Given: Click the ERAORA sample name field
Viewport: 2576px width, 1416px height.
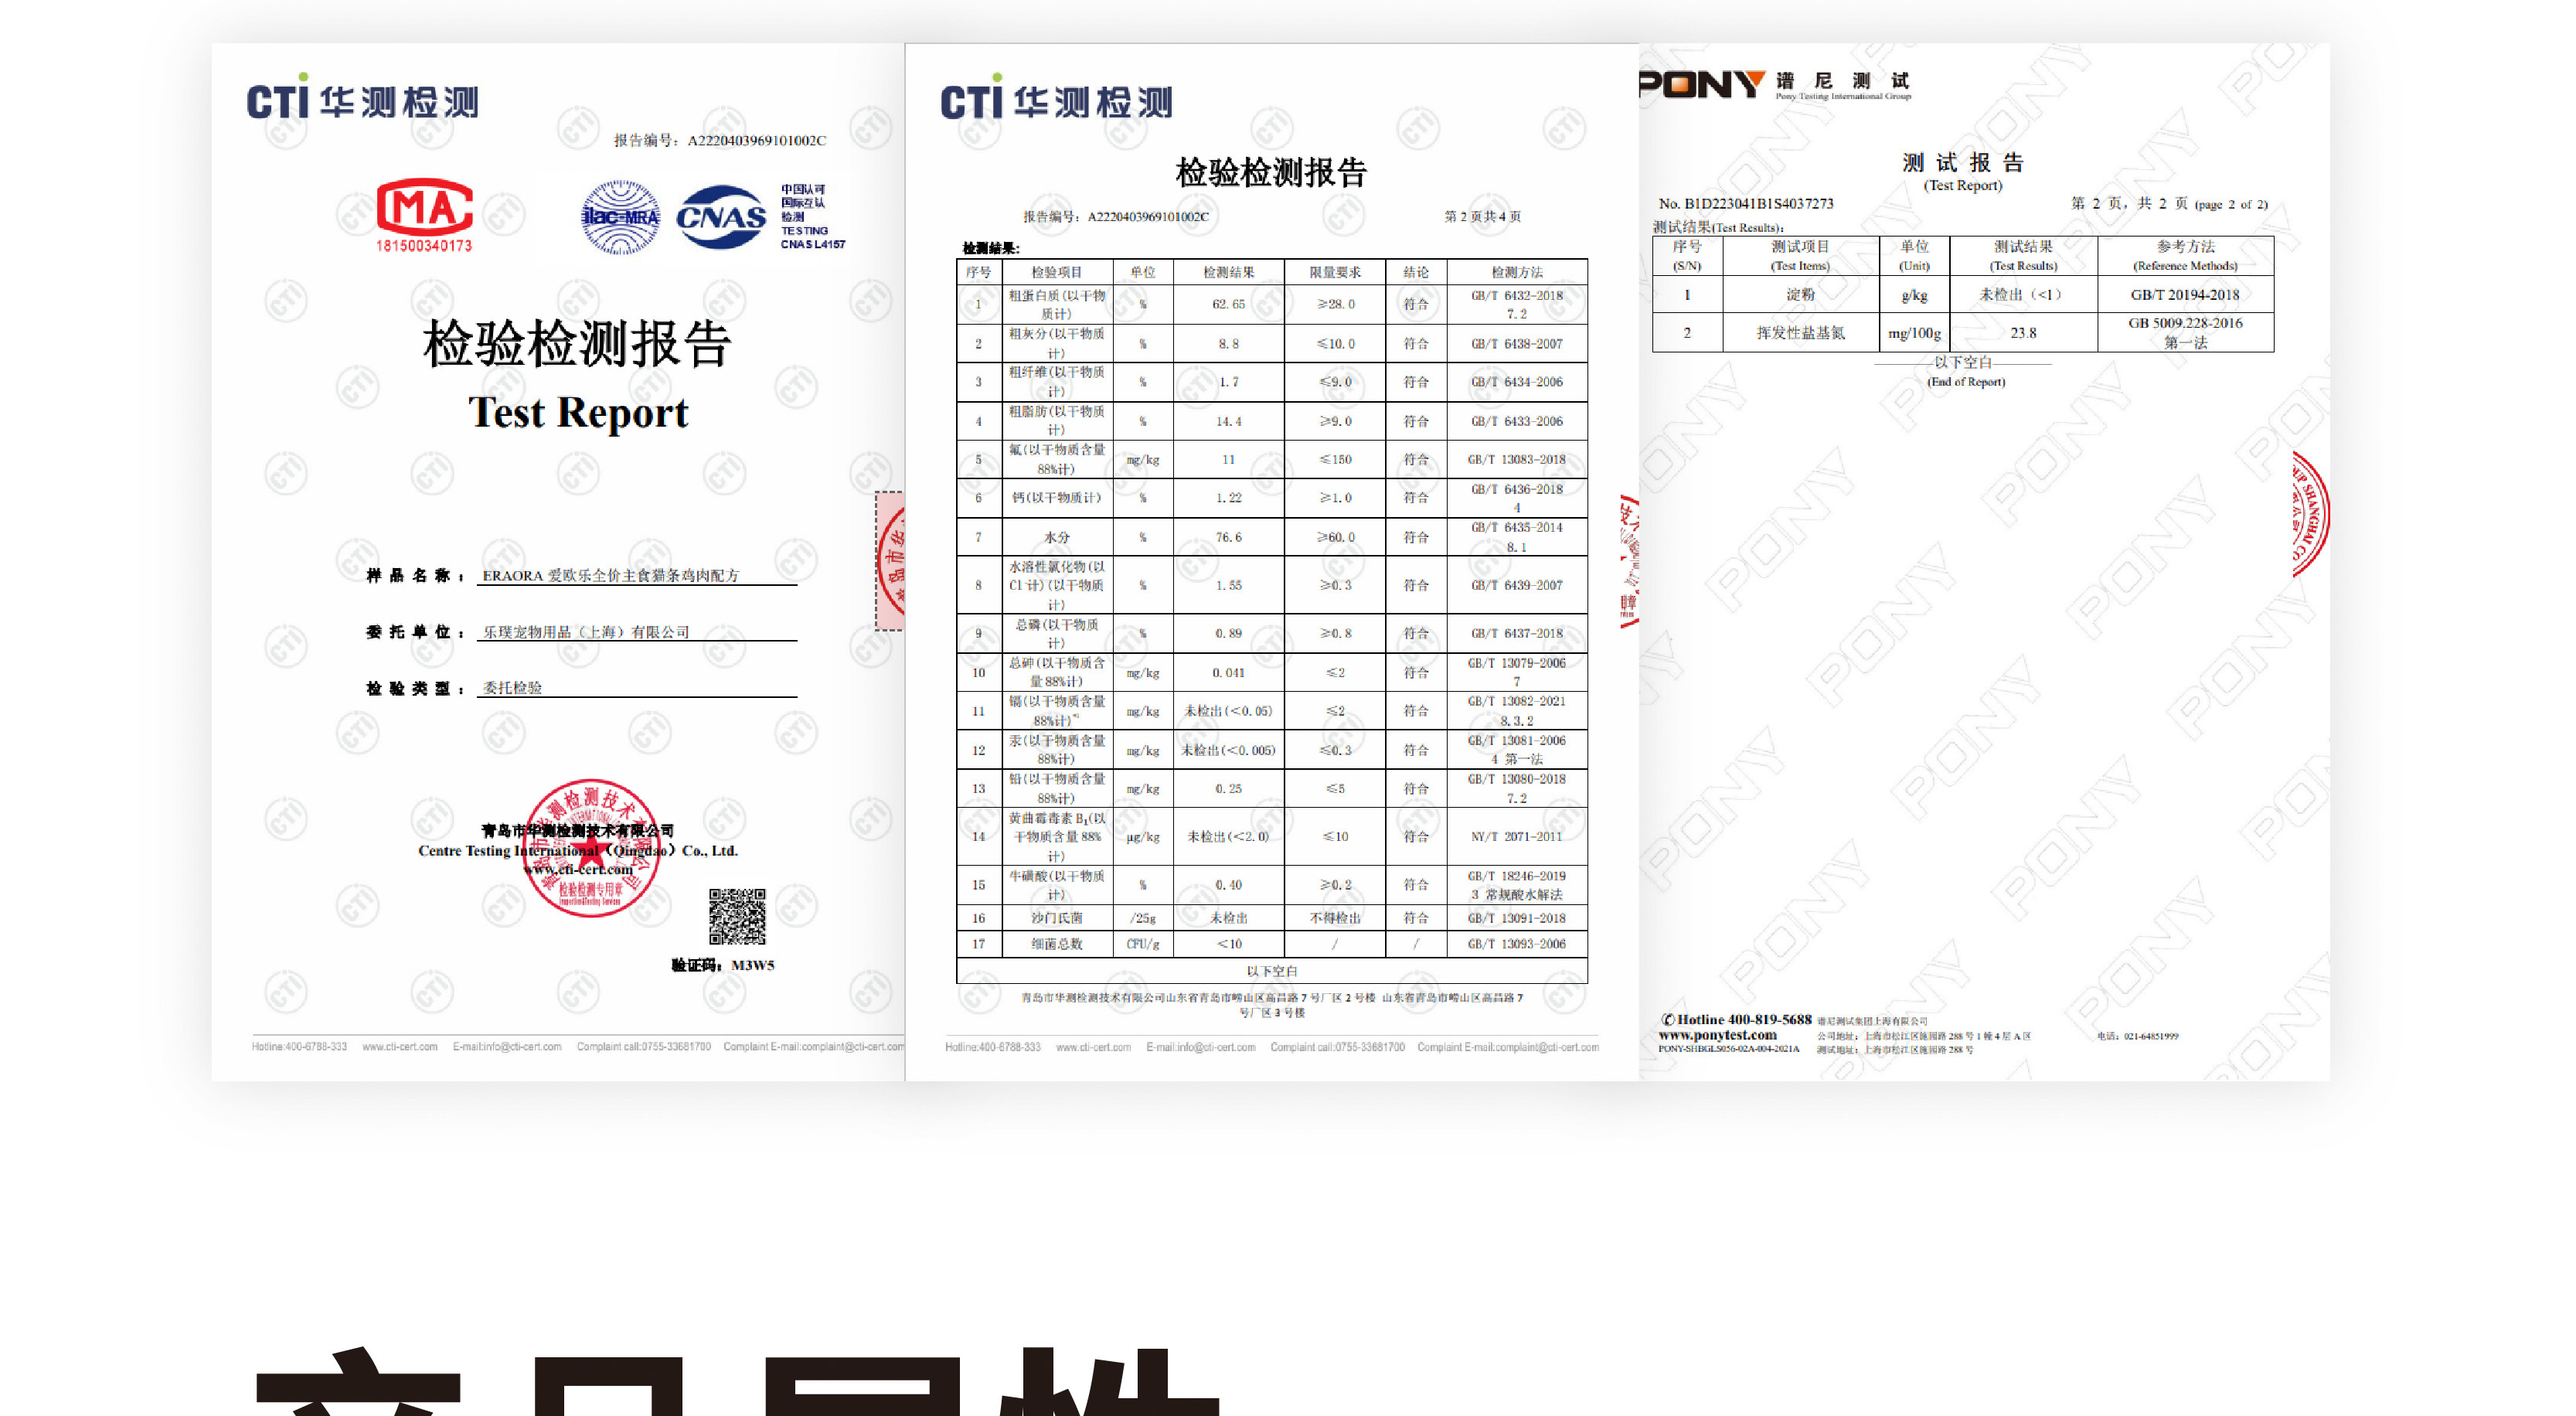Looking at the screenshot, I should 610,575.
